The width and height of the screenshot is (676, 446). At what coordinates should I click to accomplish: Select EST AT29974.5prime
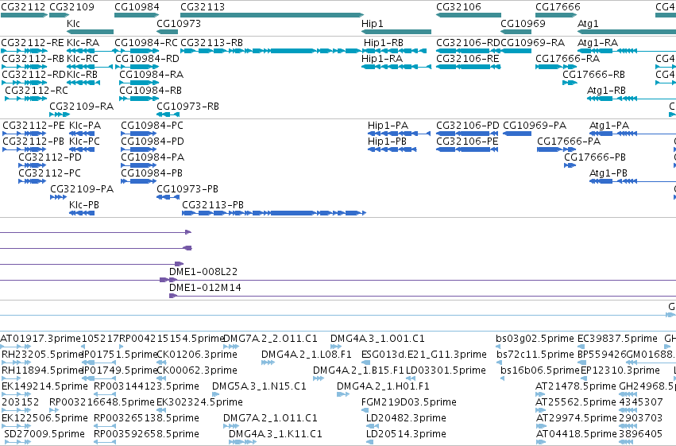click(x=576, y=418)
